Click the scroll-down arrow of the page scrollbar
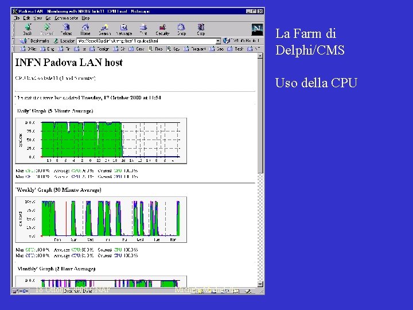The height and width of the screenshot is (310, 413). [260, 284]
